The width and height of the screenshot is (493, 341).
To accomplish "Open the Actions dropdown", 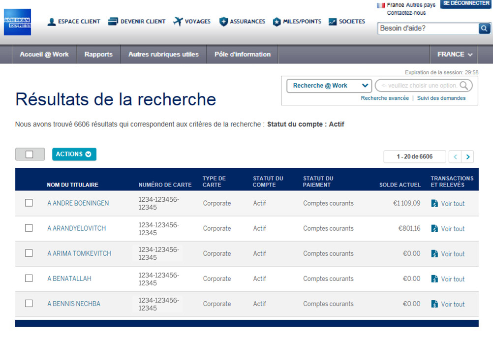I will click(x=74, y=154).
